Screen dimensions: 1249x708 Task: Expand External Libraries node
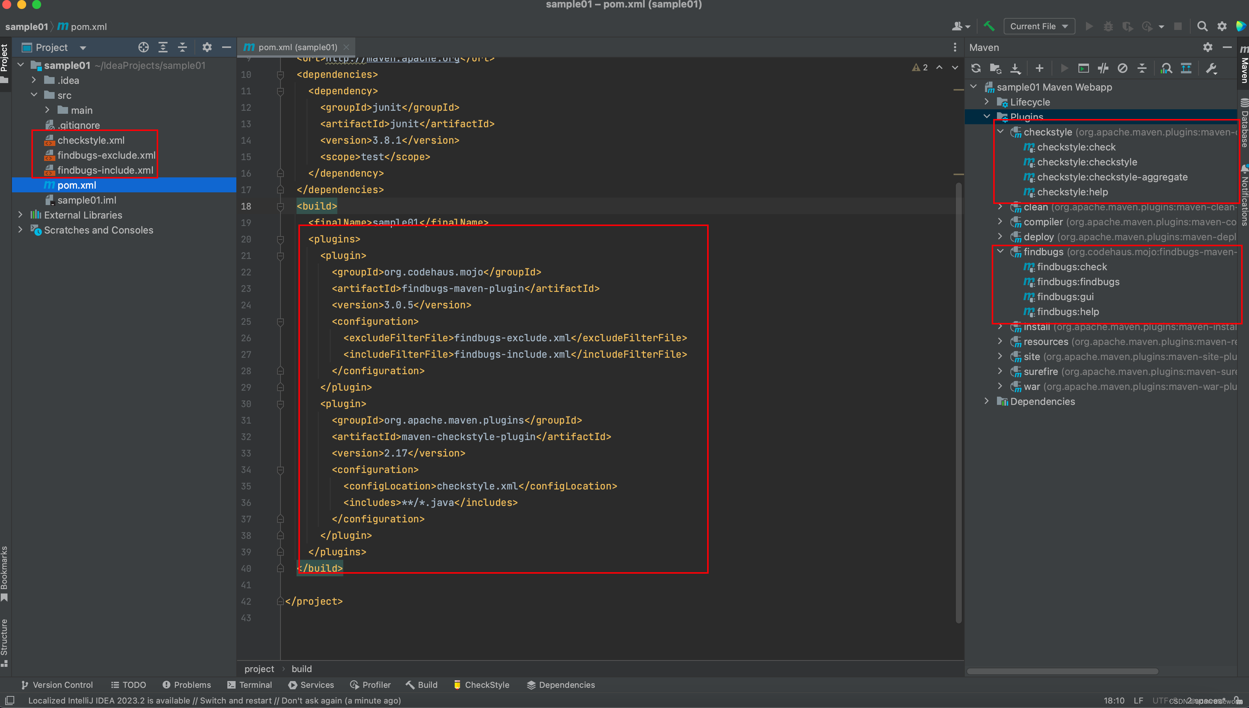(x=20, y=214)
